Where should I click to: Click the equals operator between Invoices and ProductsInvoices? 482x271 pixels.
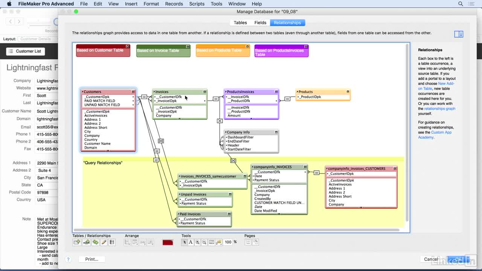[215, 99]
